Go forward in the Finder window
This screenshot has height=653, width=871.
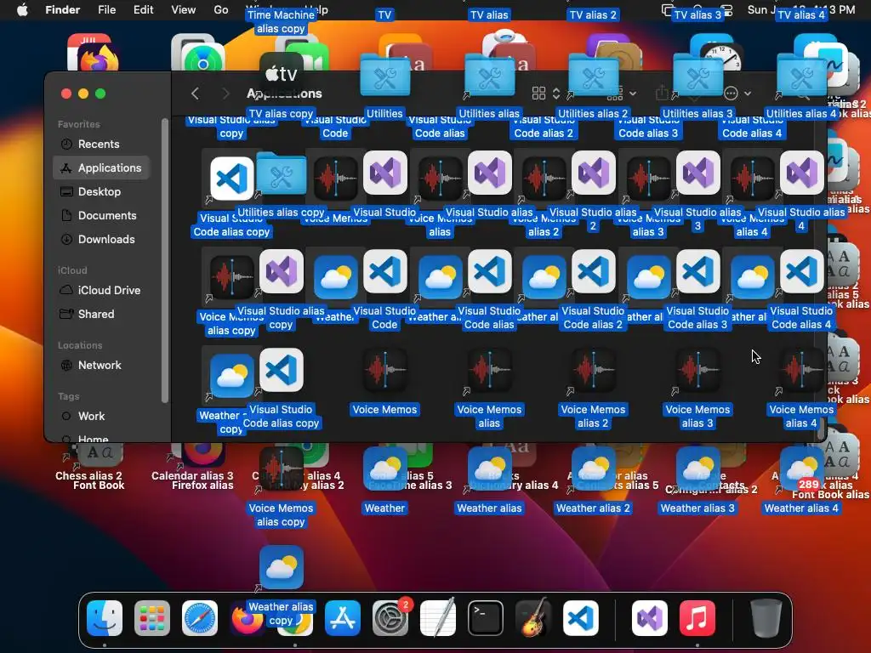click(225, 94)
